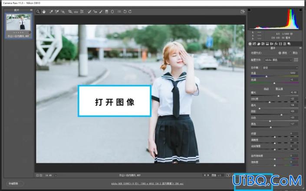Open the Snapshots panel tab

(x=289, y=44)
